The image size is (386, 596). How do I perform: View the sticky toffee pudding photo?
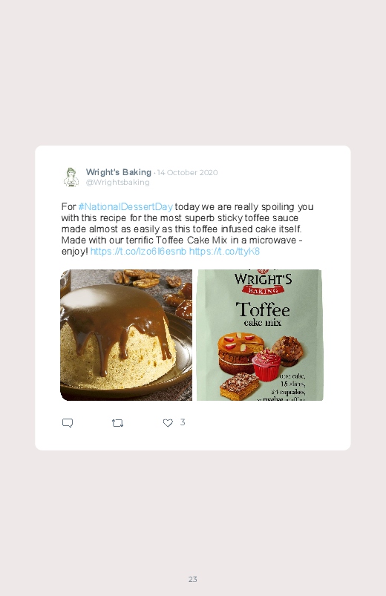coord(126,335)
